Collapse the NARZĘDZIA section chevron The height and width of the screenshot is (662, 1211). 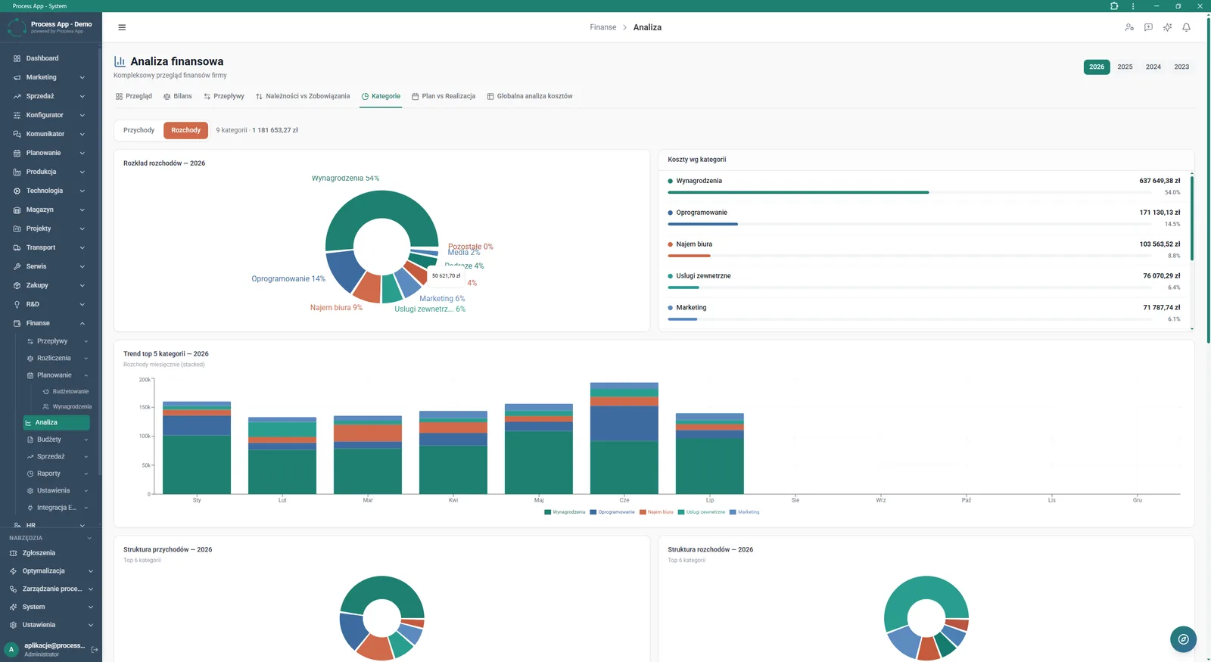[x=89, y=538]
